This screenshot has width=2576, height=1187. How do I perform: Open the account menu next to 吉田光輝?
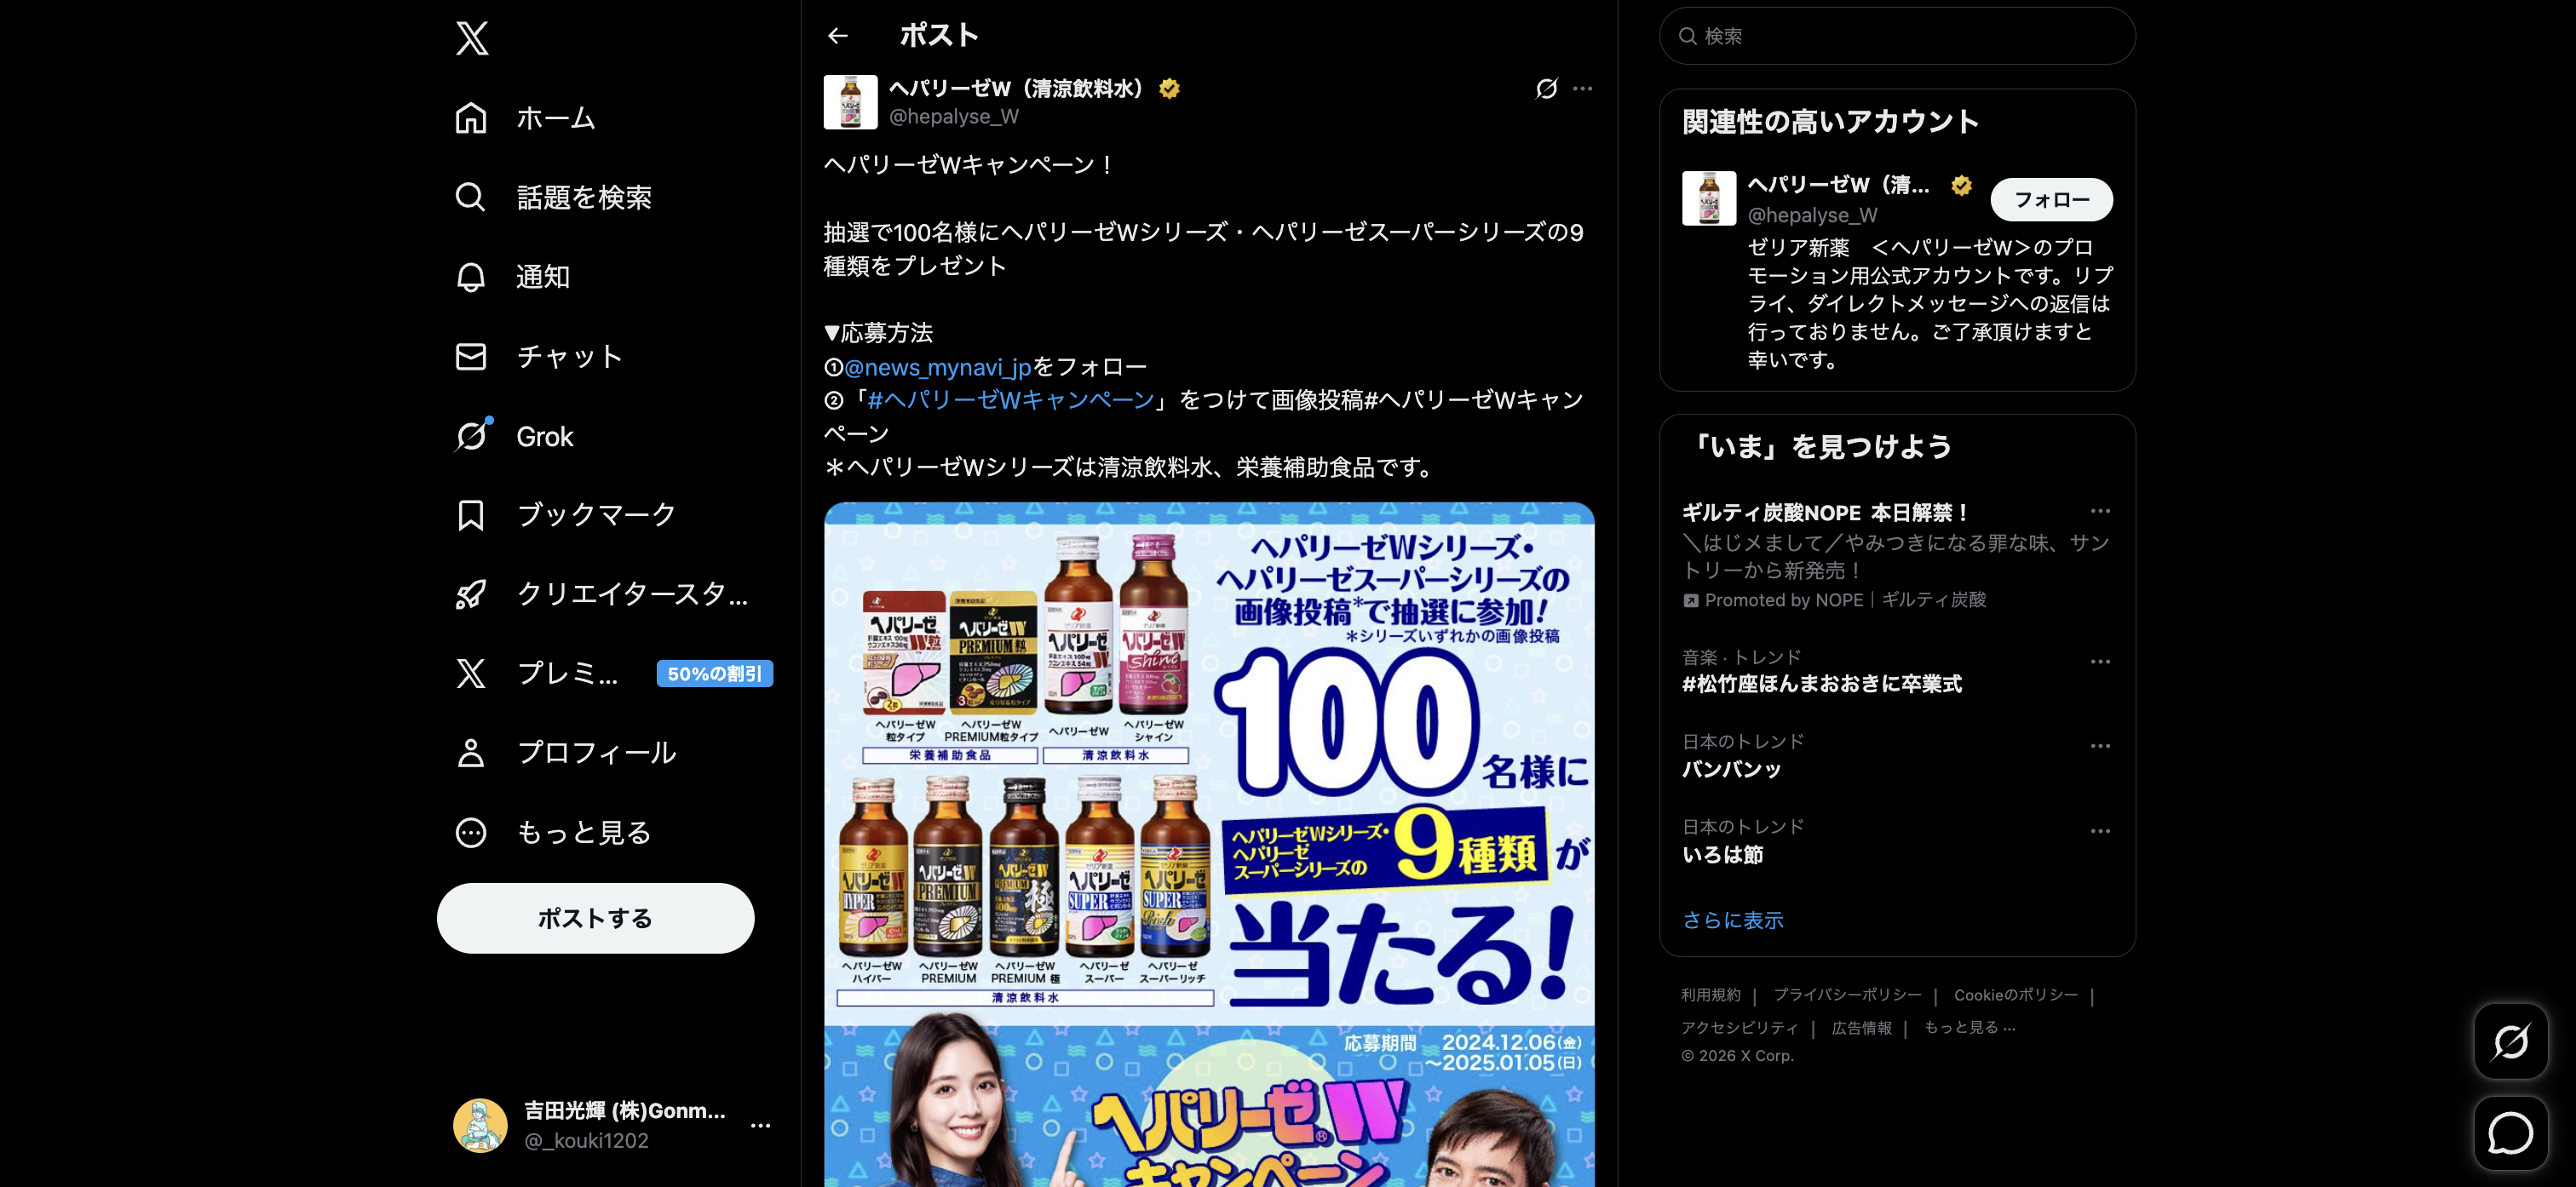(762, 1124)
